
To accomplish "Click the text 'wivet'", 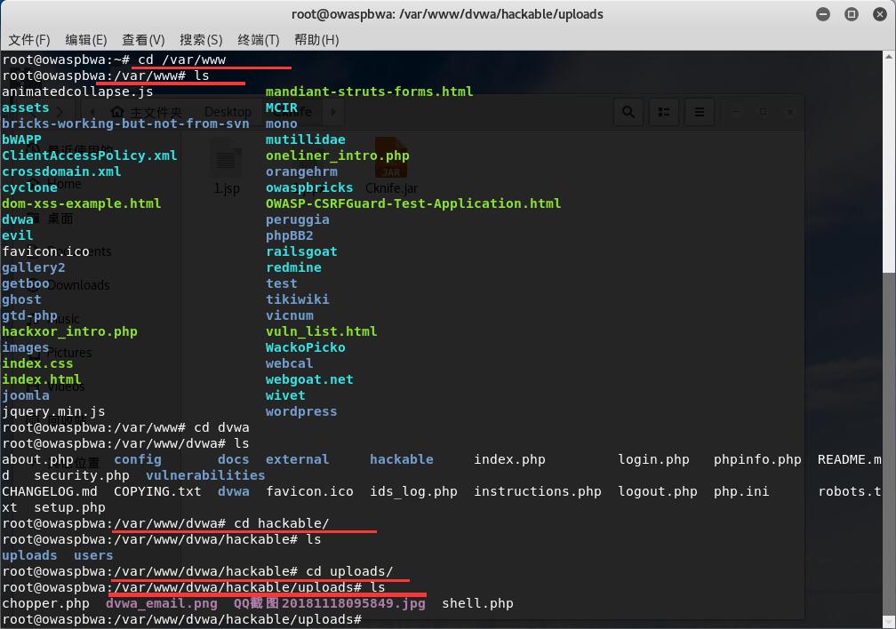I will [285, 395].
